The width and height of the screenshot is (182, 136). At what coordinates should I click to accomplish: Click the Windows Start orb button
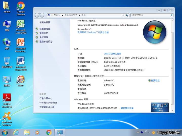pos(5,132)
